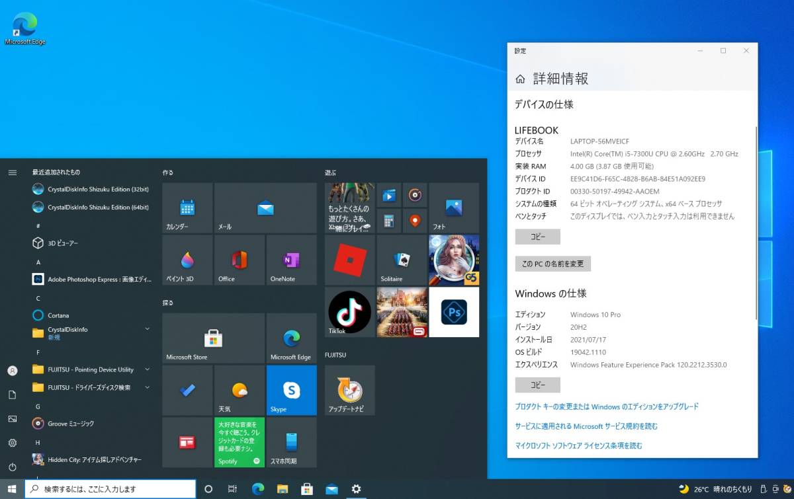
Task: Open the Calculator small tile
Action: [x=389, y=220]
